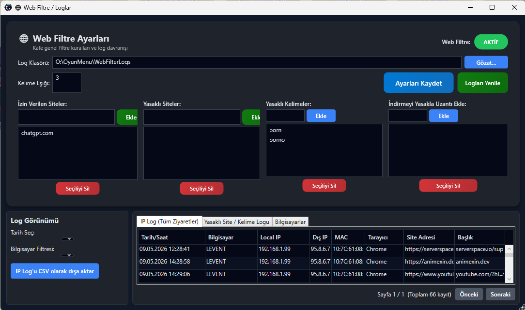This screenshot has height=310, width=525.
Task: Select 'porn' in banned words list
Action: click(x=324, y=130)
